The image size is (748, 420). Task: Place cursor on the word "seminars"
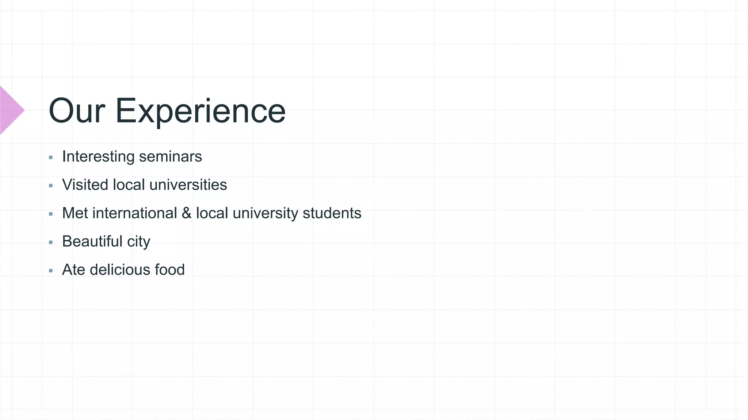(x=170, y=157)
